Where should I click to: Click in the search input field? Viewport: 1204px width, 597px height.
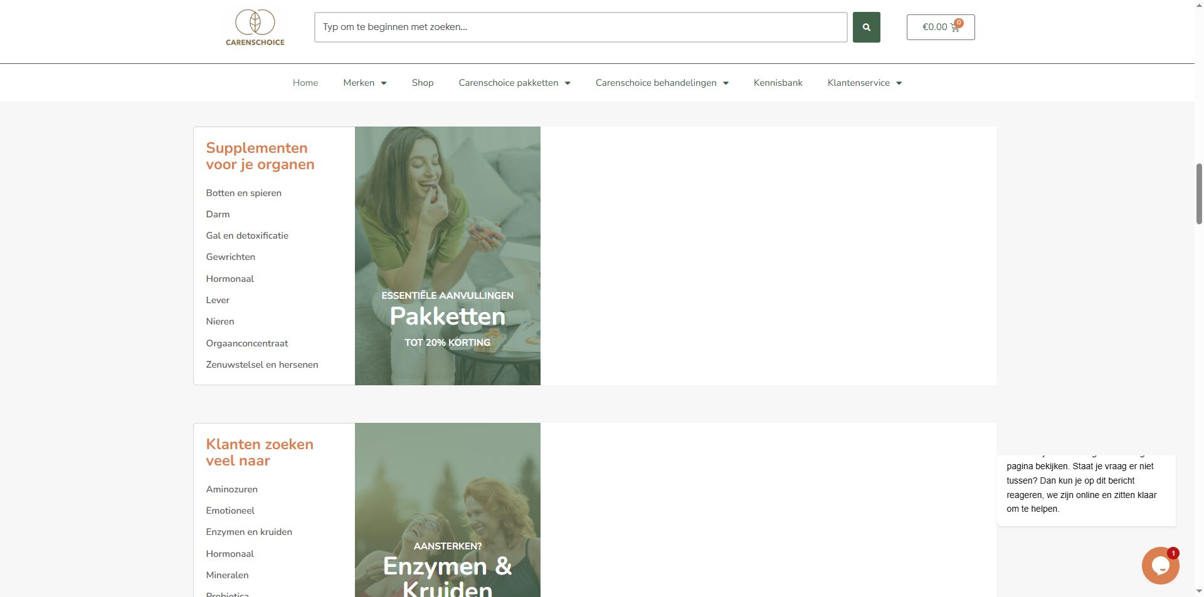coord(580,28)
